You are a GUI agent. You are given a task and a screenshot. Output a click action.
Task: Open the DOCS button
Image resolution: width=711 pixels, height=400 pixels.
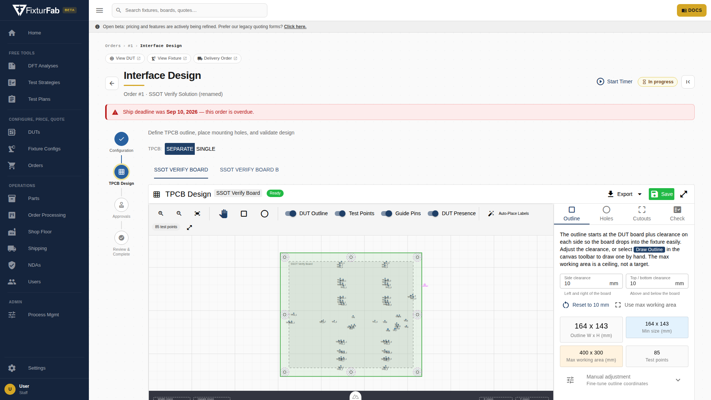[x=691, y=10]
